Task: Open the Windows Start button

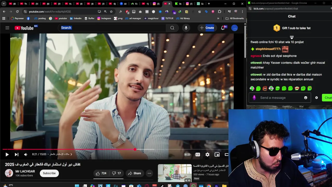Action: coord(77,186)
